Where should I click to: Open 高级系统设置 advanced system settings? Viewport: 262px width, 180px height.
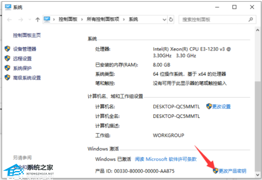(x=27, y=78)
